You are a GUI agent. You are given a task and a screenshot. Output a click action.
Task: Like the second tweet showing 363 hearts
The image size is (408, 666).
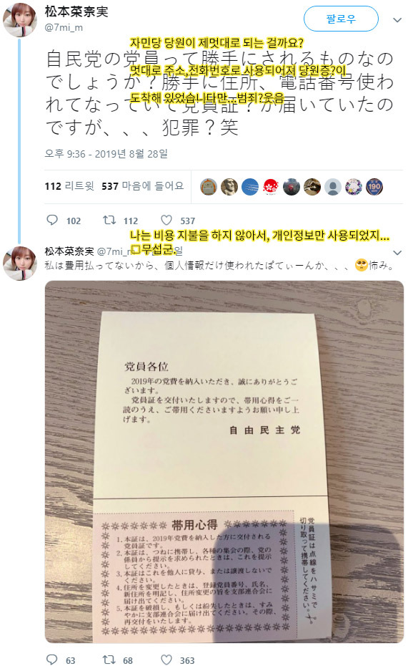(166, 660)
